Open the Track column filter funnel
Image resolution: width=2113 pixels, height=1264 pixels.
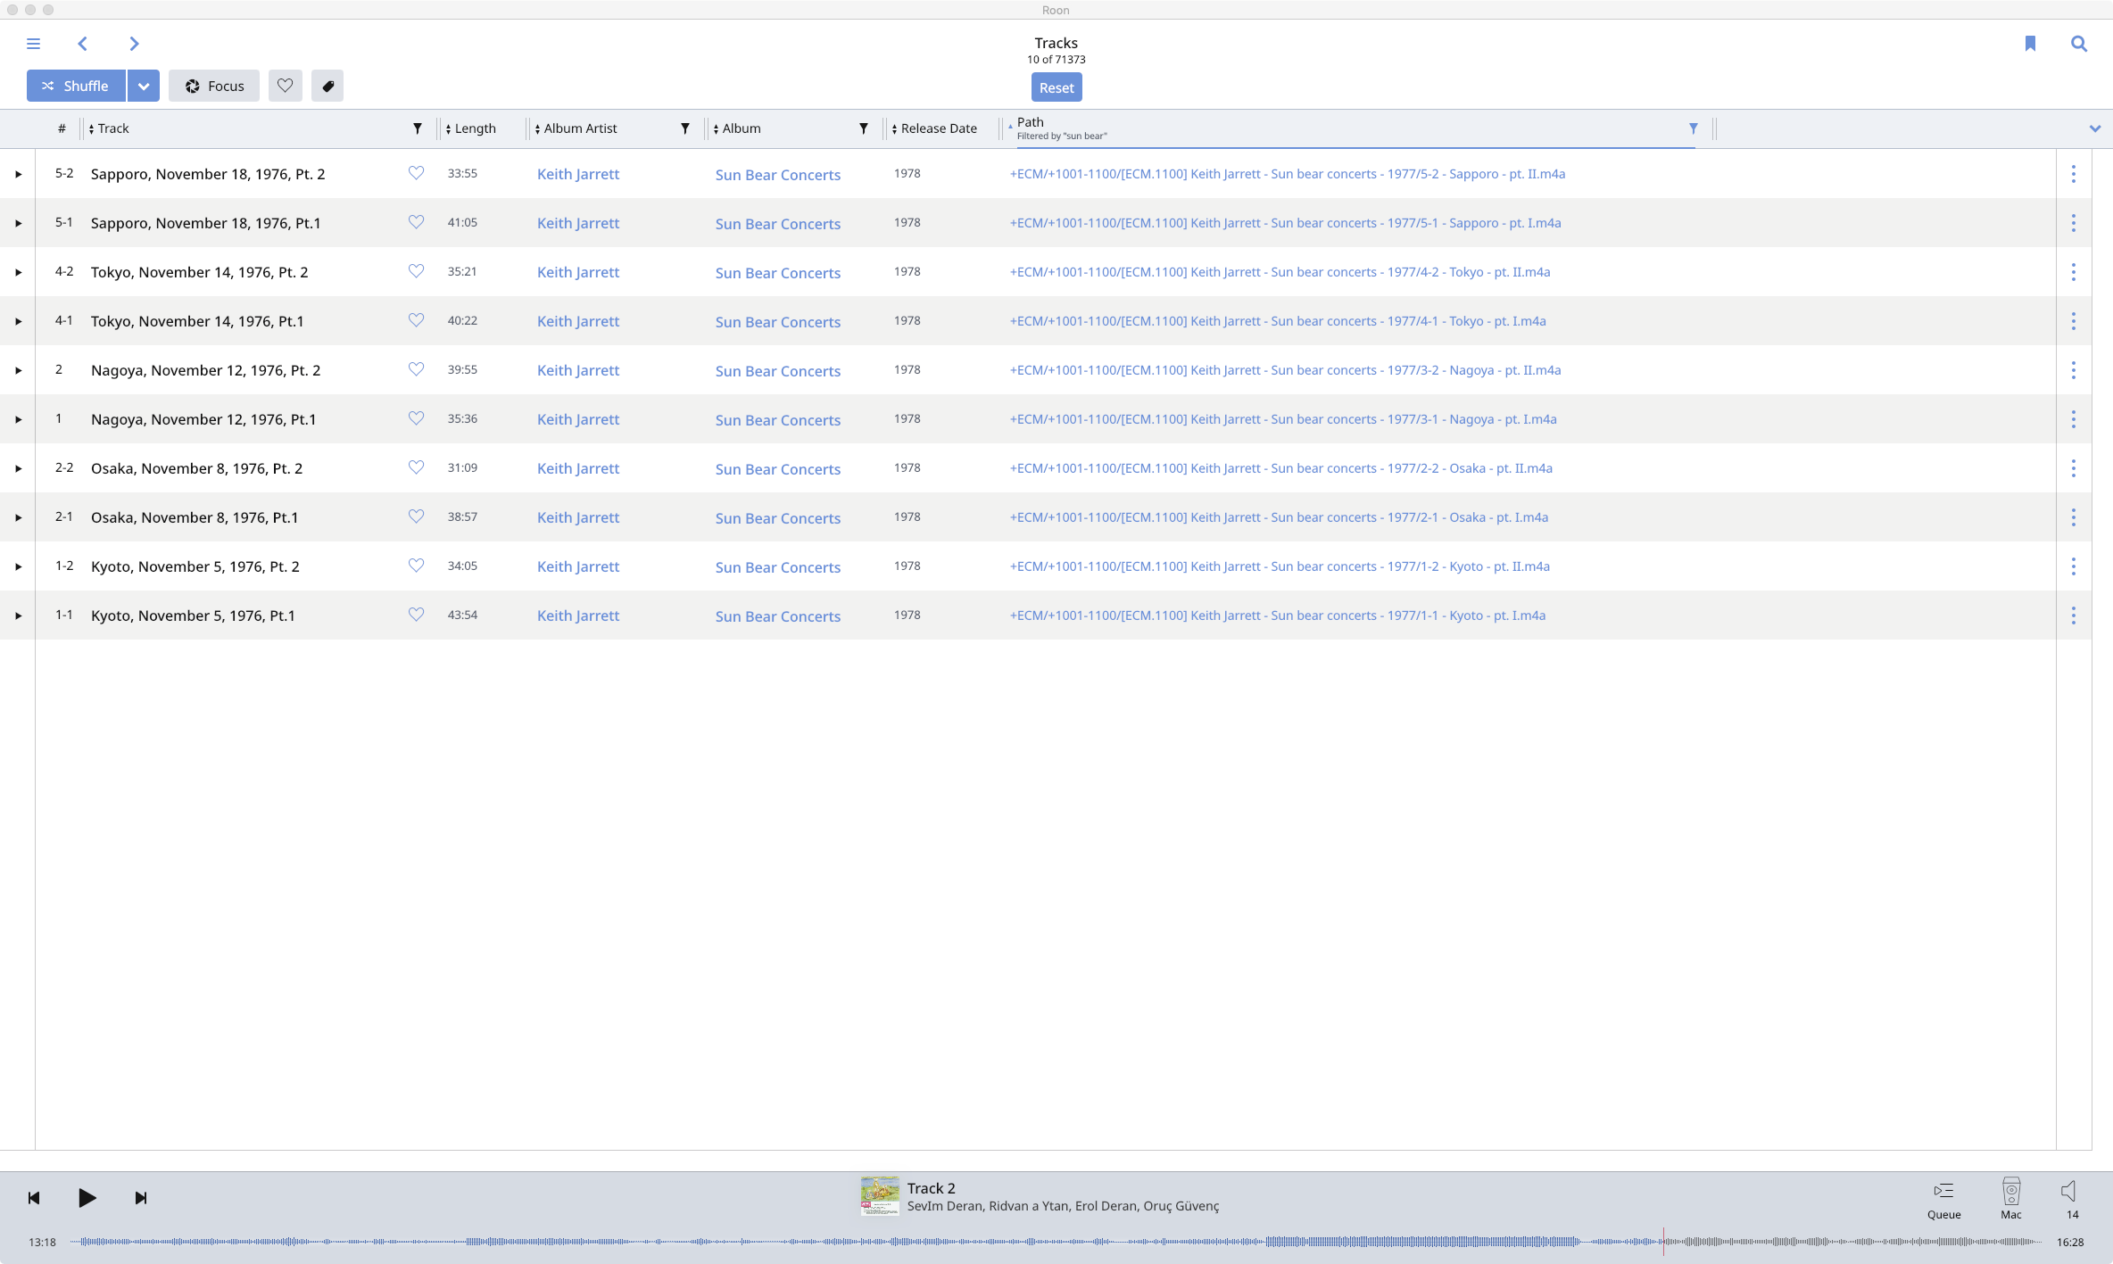pos(418,128)
